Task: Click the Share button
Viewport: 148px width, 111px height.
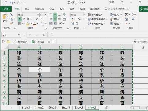Action: point(143,9)
